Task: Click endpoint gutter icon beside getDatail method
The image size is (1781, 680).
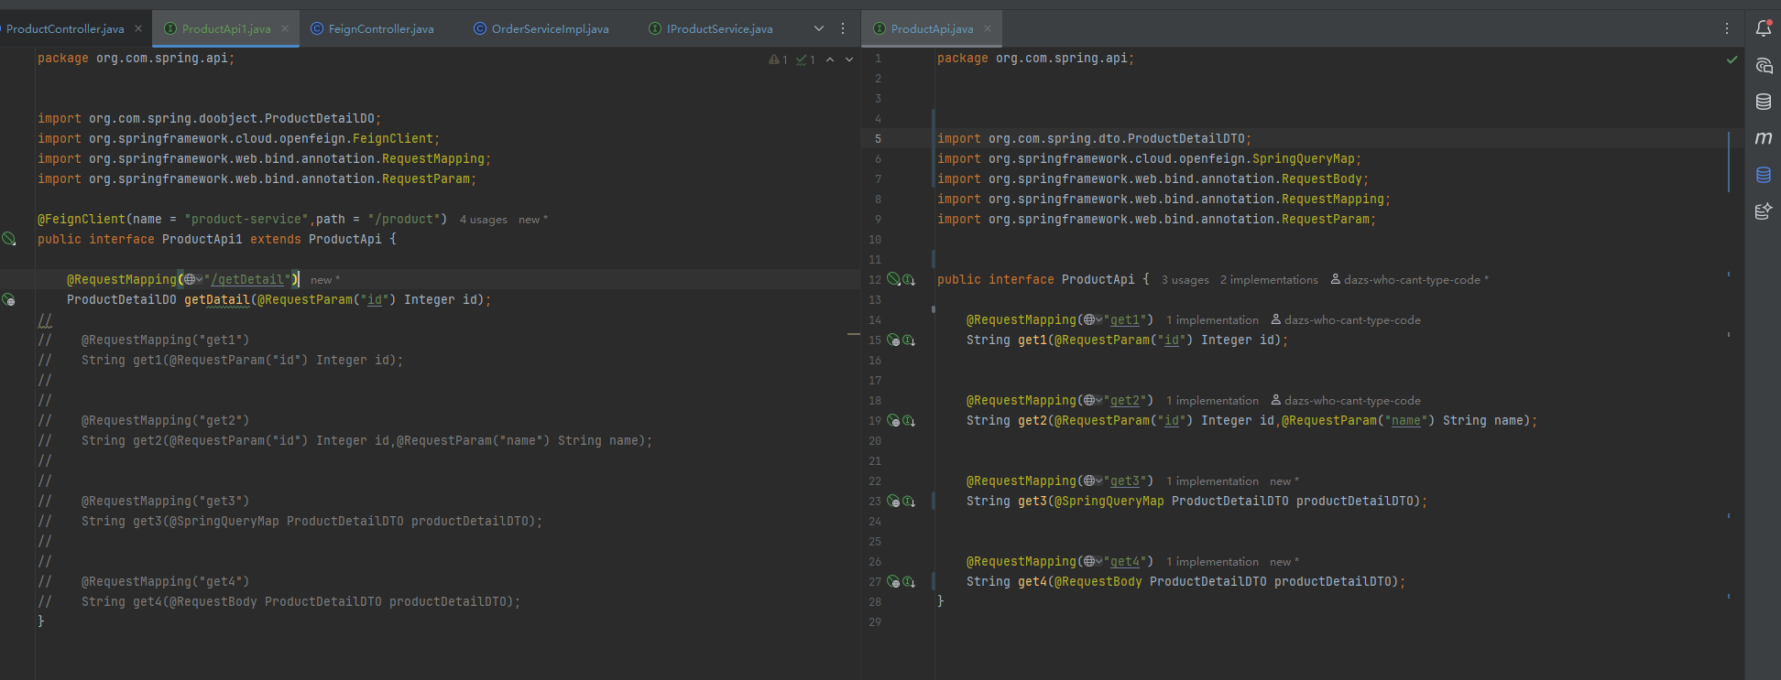Action: [9, 299]
